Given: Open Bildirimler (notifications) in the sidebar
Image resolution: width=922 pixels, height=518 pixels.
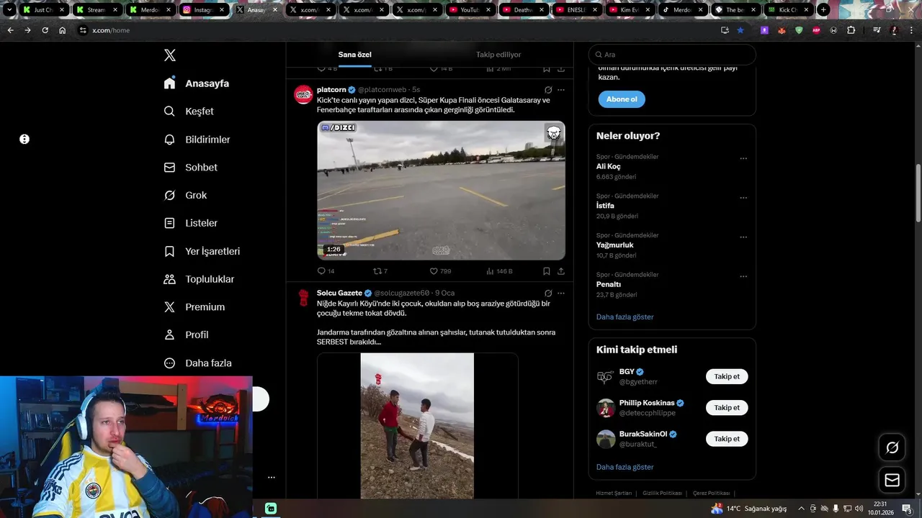Looking at the screenshot, I should click(197, 140).
